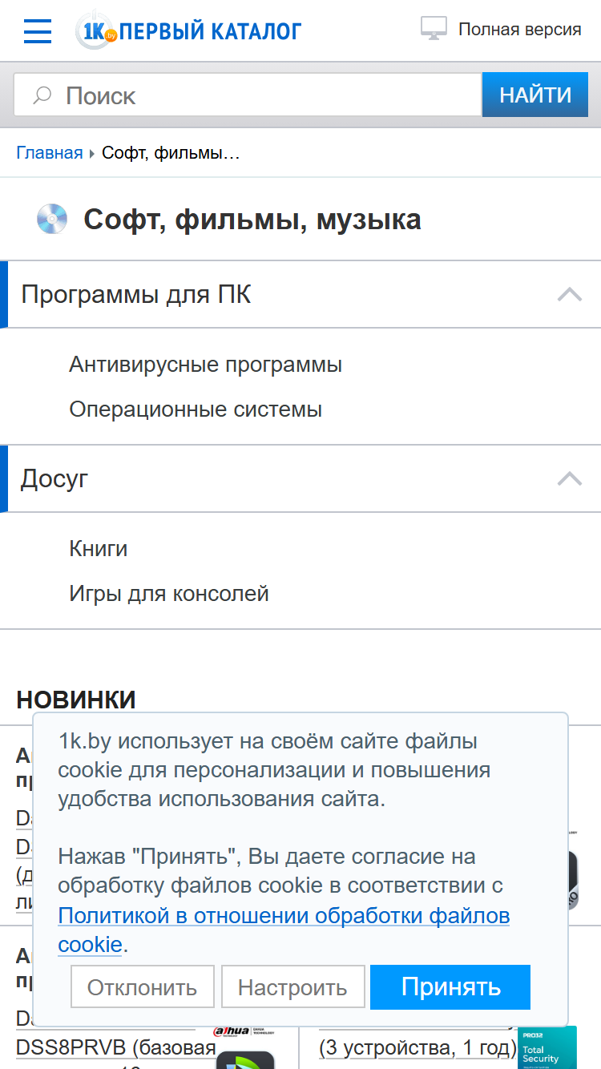Click the PRO32 Total Security box image
The image size is (601, 1069).
(x=547, y=1047)
